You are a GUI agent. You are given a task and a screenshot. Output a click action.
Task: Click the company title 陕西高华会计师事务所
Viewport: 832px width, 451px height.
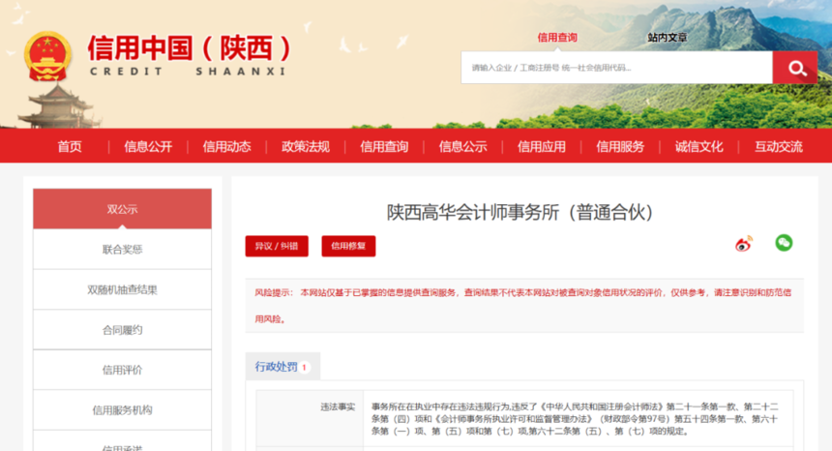click(x=520, y=212)
